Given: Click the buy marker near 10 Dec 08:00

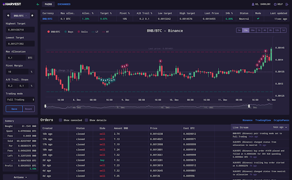Looking at the screenshot, I should (190, 74).
